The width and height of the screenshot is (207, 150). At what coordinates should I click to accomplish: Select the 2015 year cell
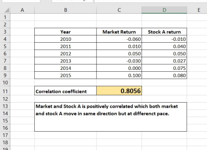click(65, 75)
